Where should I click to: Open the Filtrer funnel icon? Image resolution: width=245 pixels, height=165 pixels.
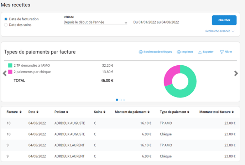pos(221,52)
